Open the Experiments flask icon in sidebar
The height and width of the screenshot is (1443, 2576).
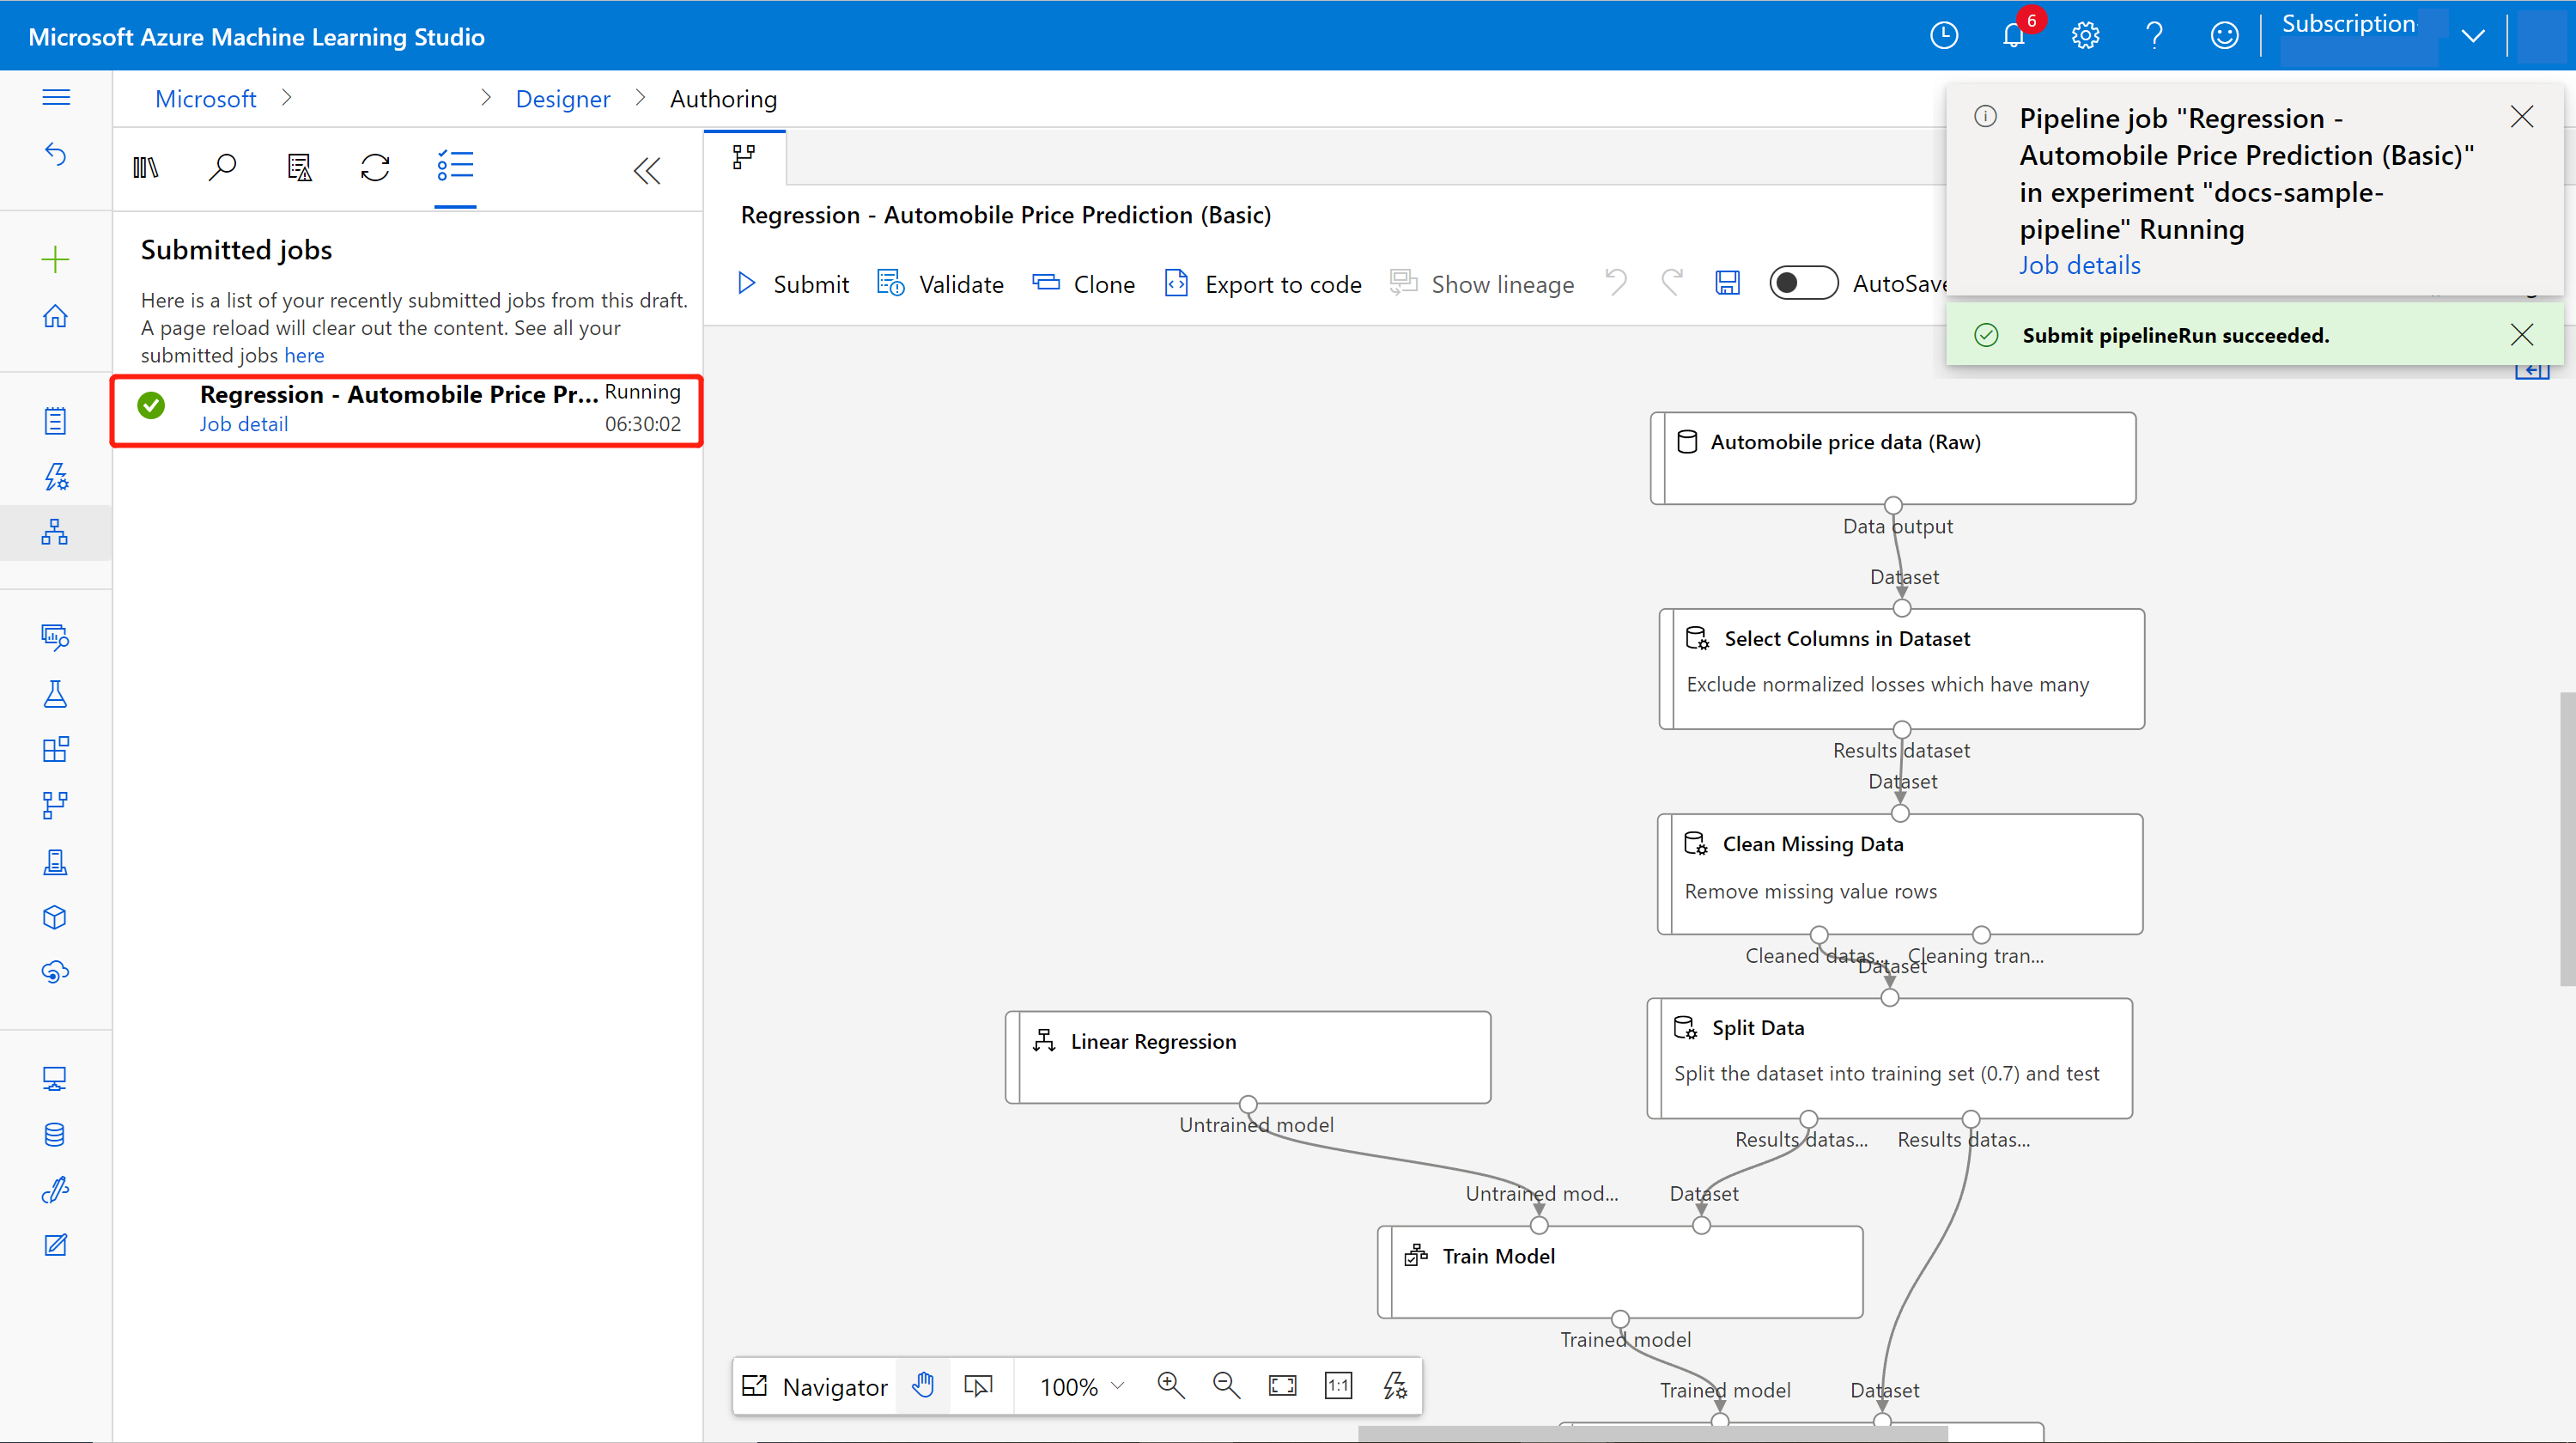click(x=55, y=694)
